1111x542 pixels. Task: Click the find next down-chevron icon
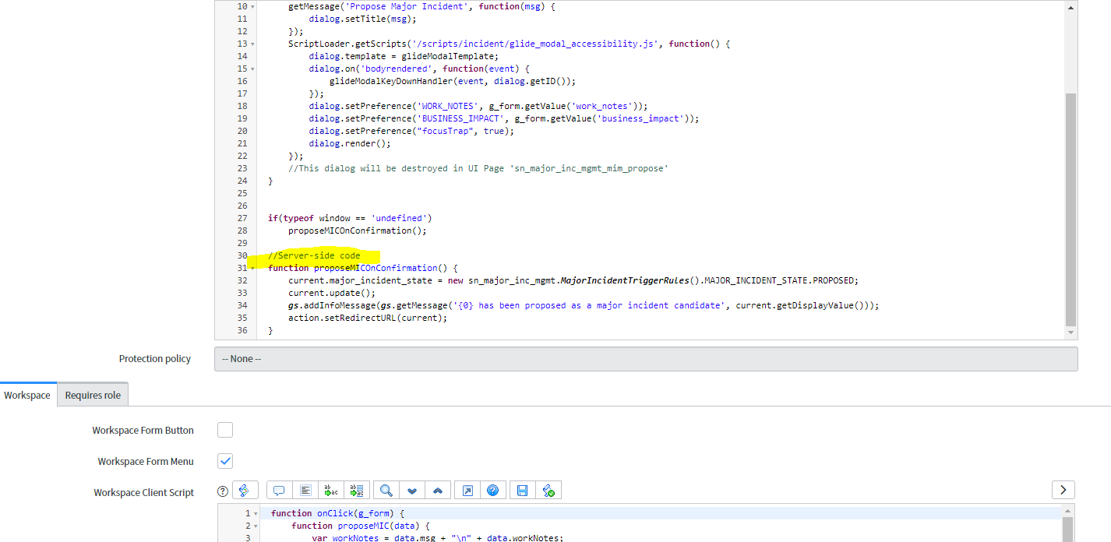411,491
